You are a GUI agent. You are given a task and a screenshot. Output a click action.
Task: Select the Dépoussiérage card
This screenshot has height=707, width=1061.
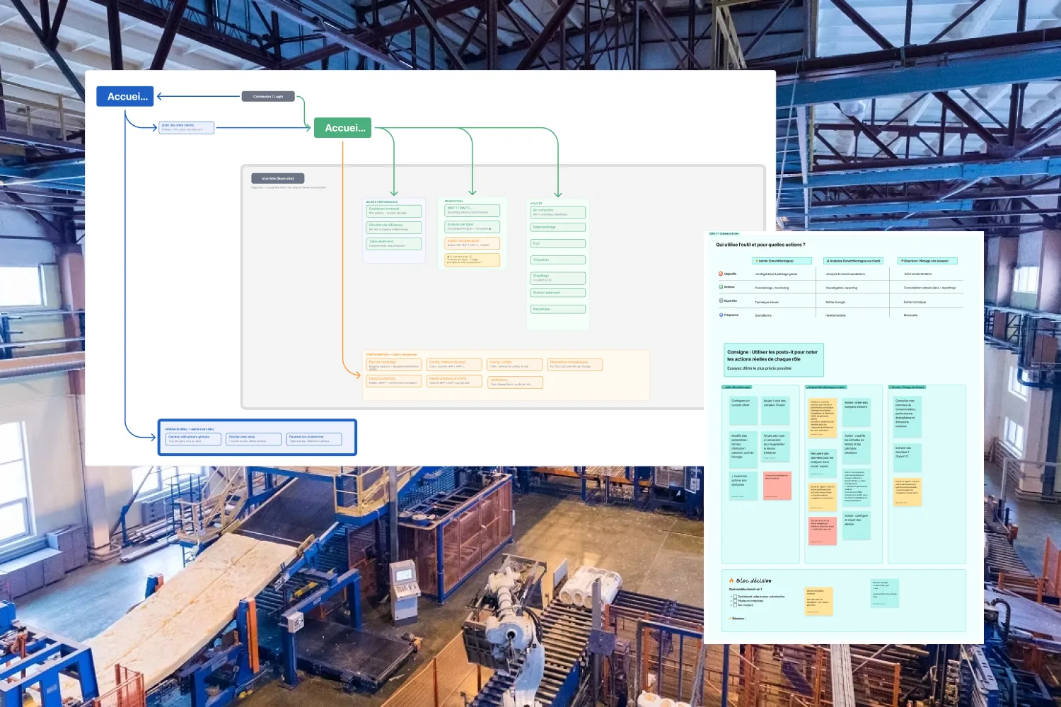[x=558, y=227]
